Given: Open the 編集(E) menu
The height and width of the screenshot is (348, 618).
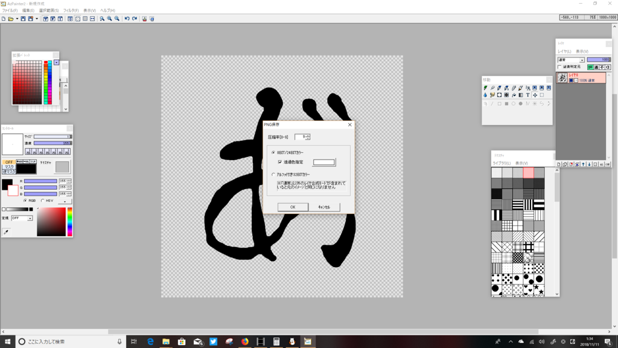Looking at the screenshot, I should tap(28, 11).
